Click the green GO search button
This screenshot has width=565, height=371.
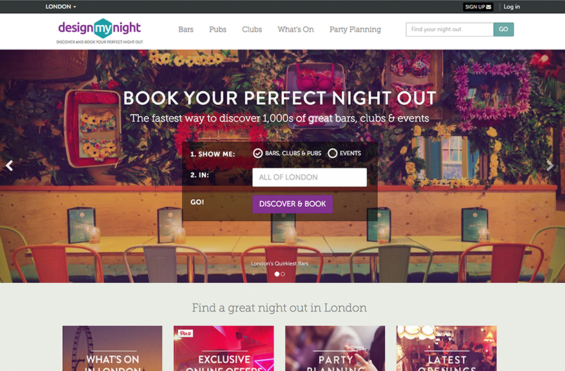pos(504,30)
